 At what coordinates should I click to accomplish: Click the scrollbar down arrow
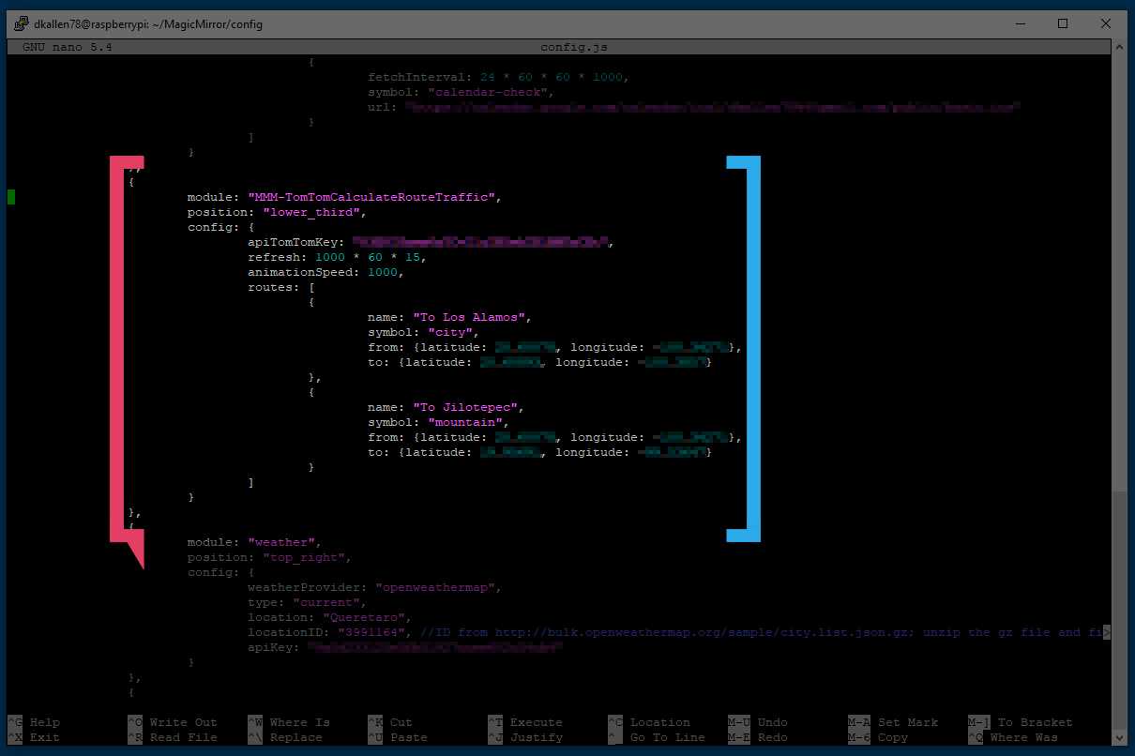(1120, 738)
